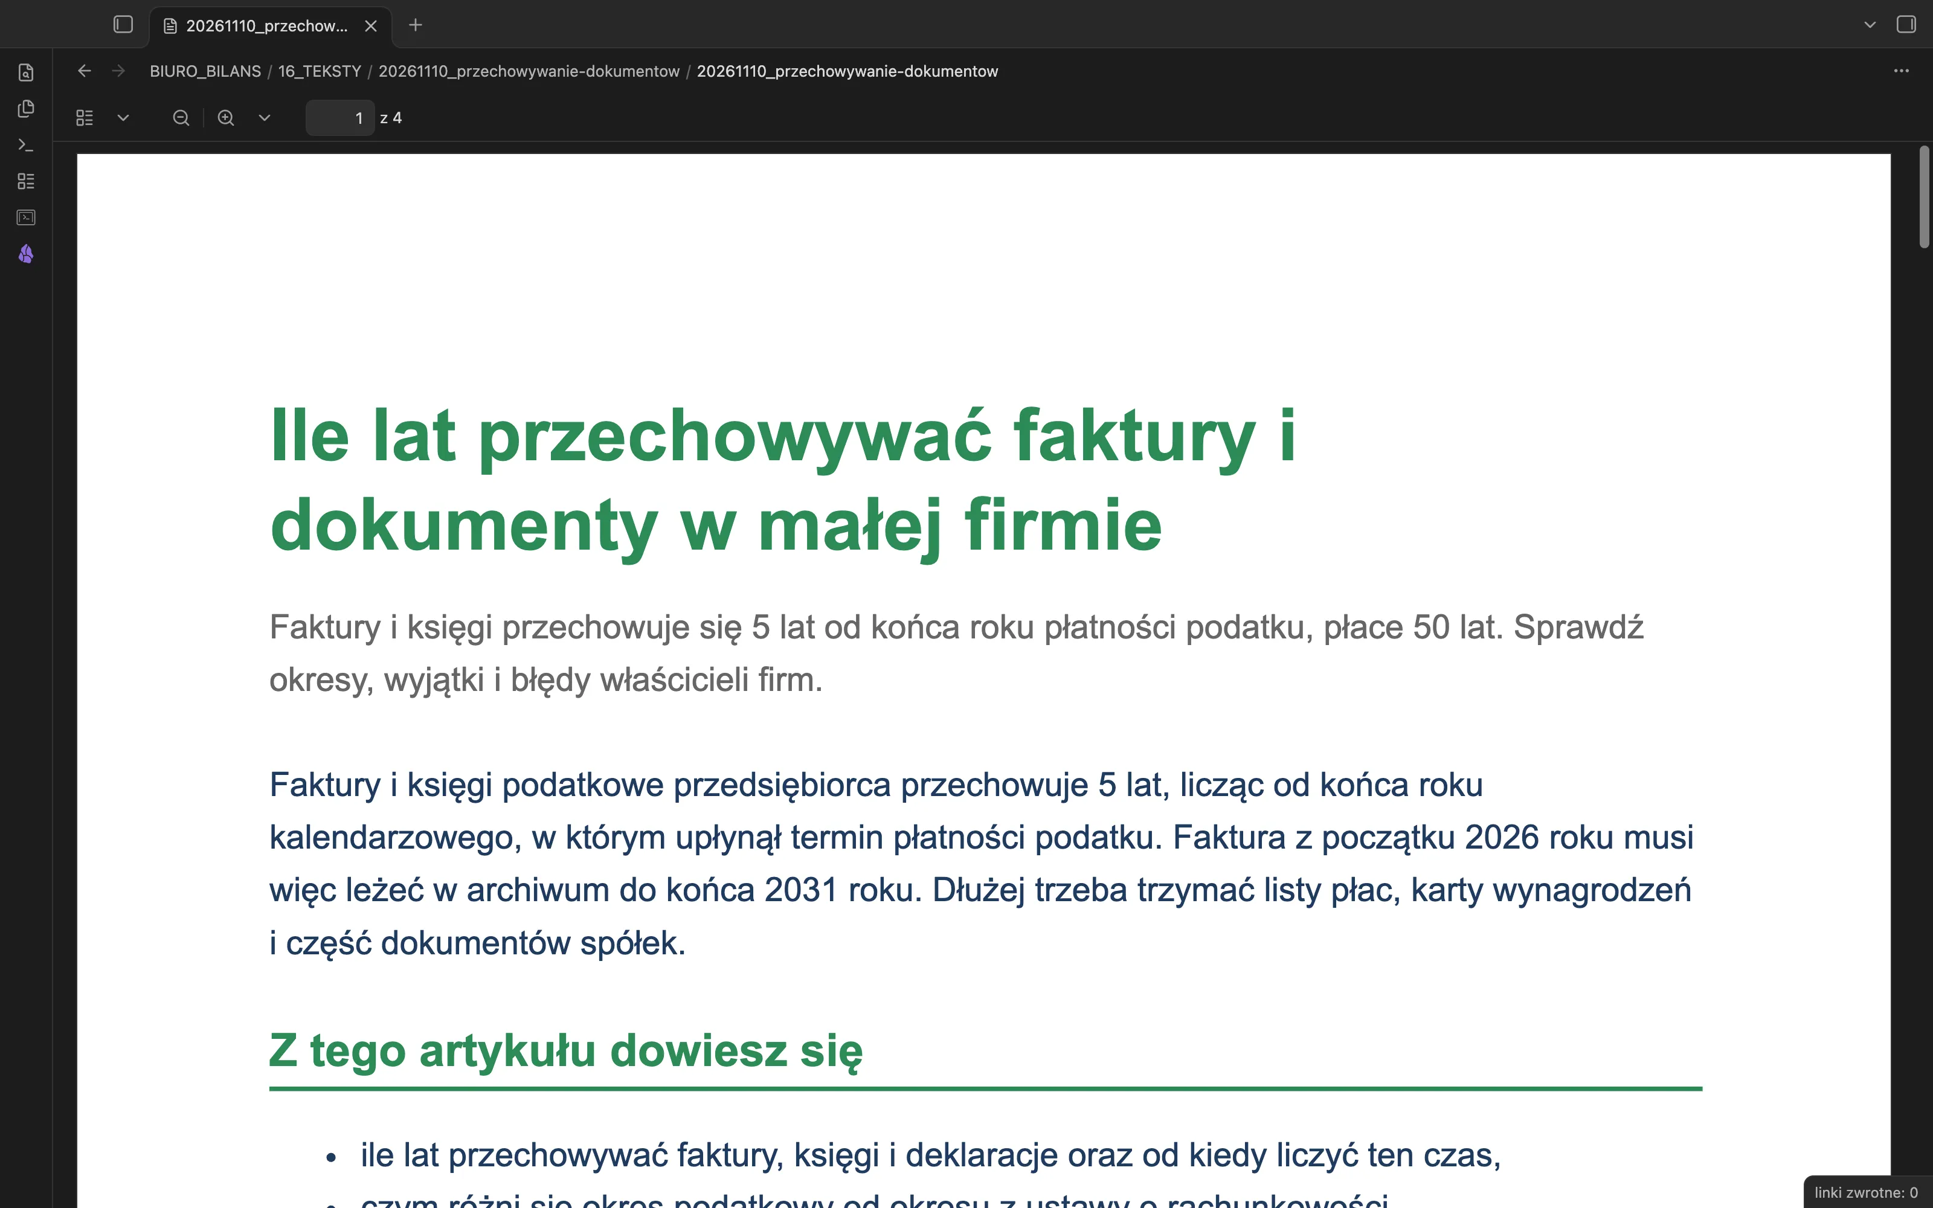
Task: Toggle the left sidebar panel
Action: click(123, 25)
